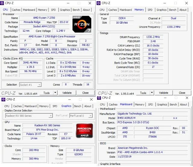Open Bench tab in Graphics tab window
This screenshot has height=167, width=193.
[x=78, y=106]
